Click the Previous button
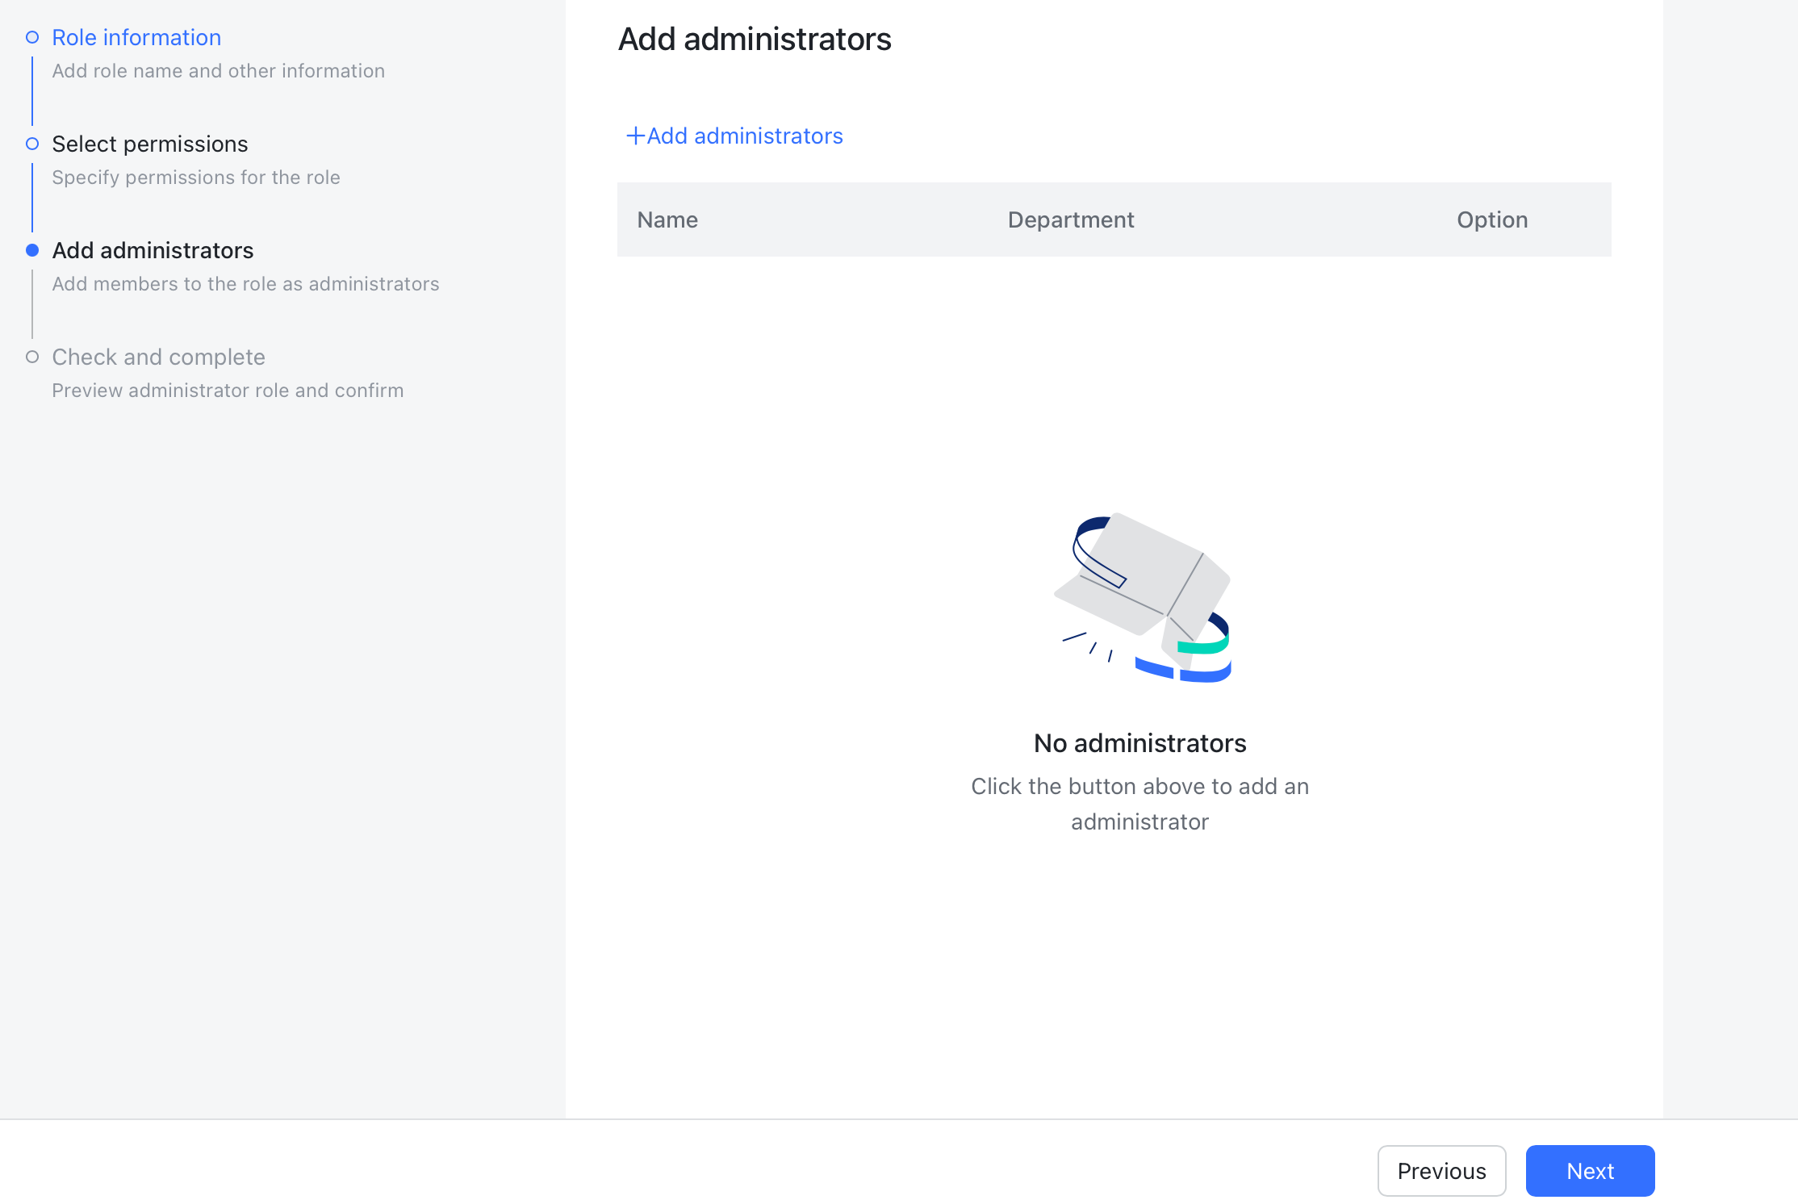The width and height of the screenshot is (1798, 1204). (x=1441, y=1170)
